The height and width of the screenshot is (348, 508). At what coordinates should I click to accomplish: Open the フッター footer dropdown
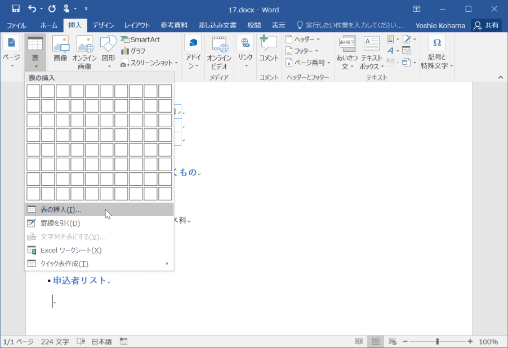(x=302, y=51)
